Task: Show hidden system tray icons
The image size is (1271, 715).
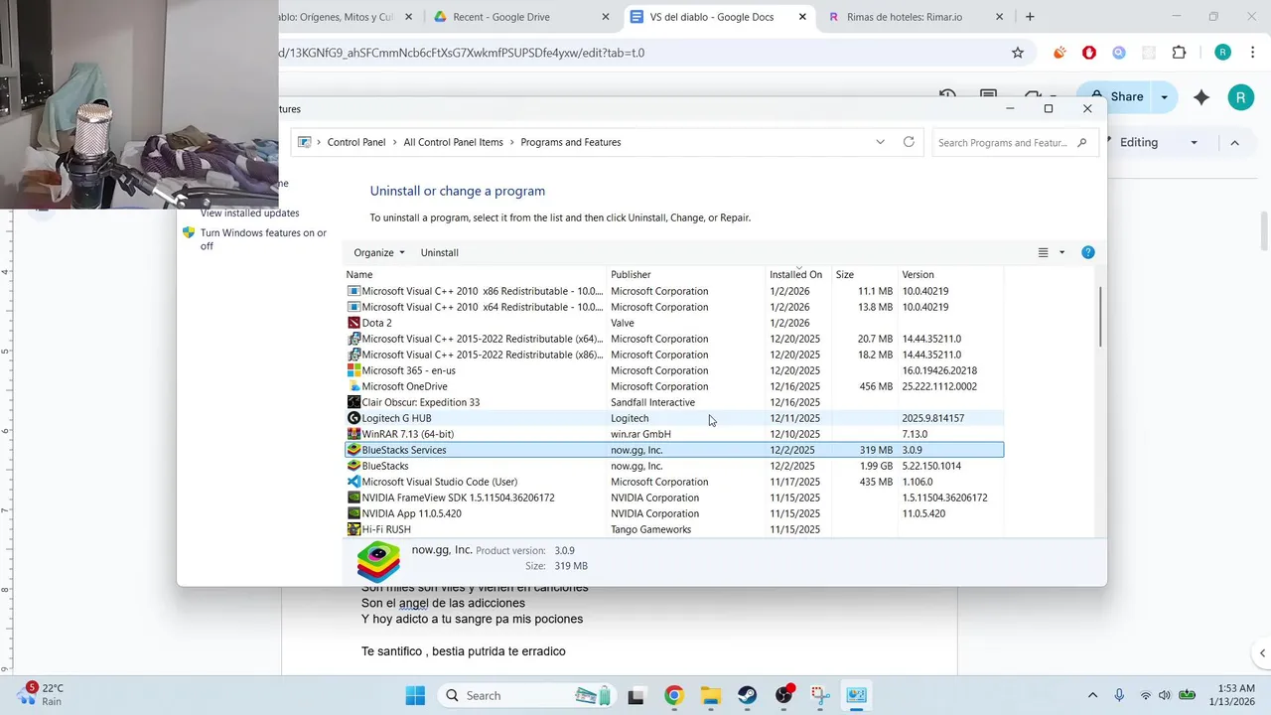Action: point(1093,695)
